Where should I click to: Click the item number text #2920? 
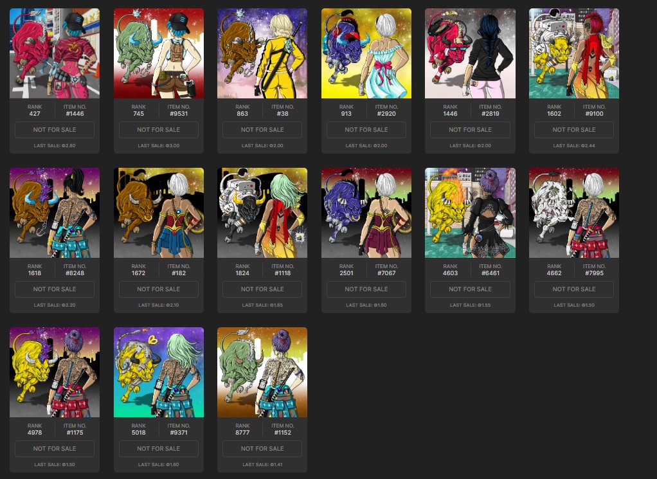pos(386,114)
